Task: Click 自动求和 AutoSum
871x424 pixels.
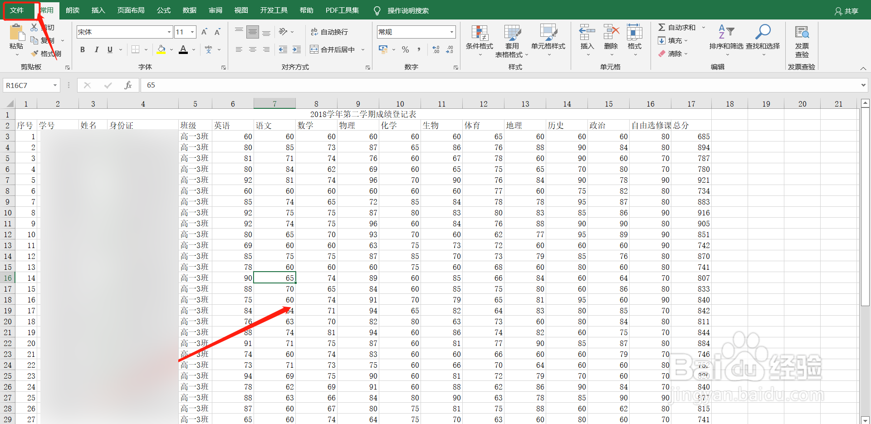Action: point(677,27)
